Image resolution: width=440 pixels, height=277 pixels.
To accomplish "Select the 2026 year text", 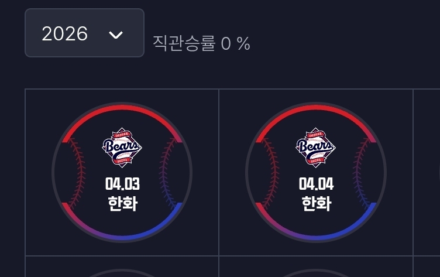I will point(65,34).
